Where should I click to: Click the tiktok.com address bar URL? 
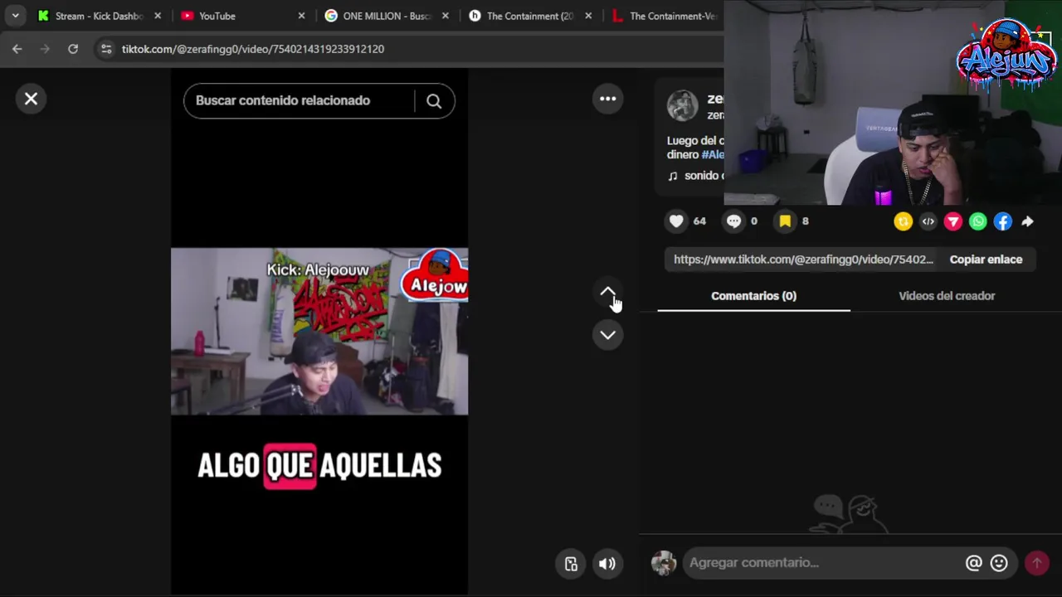coord(253,49)
